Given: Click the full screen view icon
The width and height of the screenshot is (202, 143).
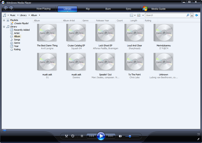Looking at the screenshot, I should point(199,134).
